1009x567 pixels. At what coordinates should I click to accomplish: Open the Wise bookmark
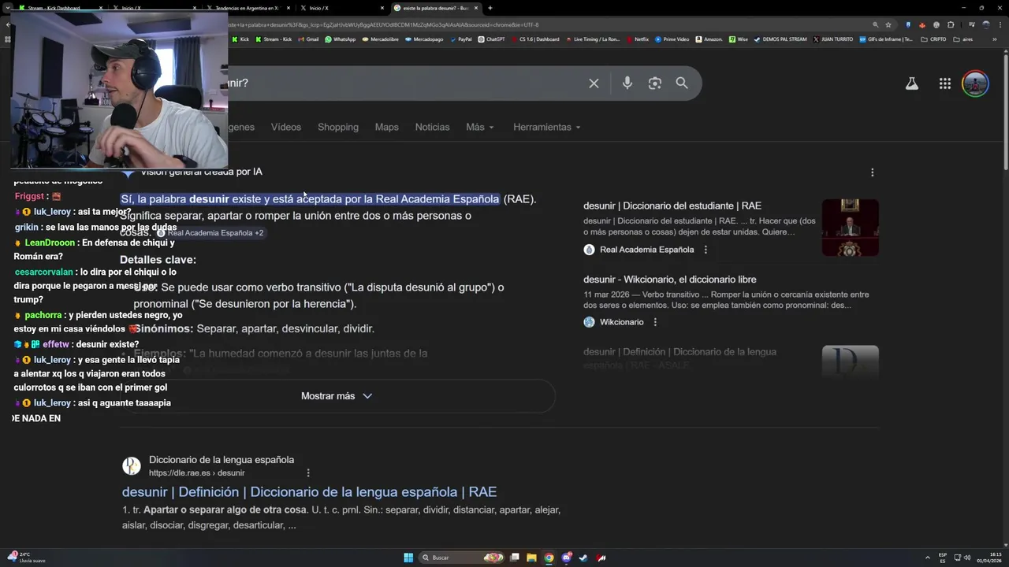pos(739,39)
